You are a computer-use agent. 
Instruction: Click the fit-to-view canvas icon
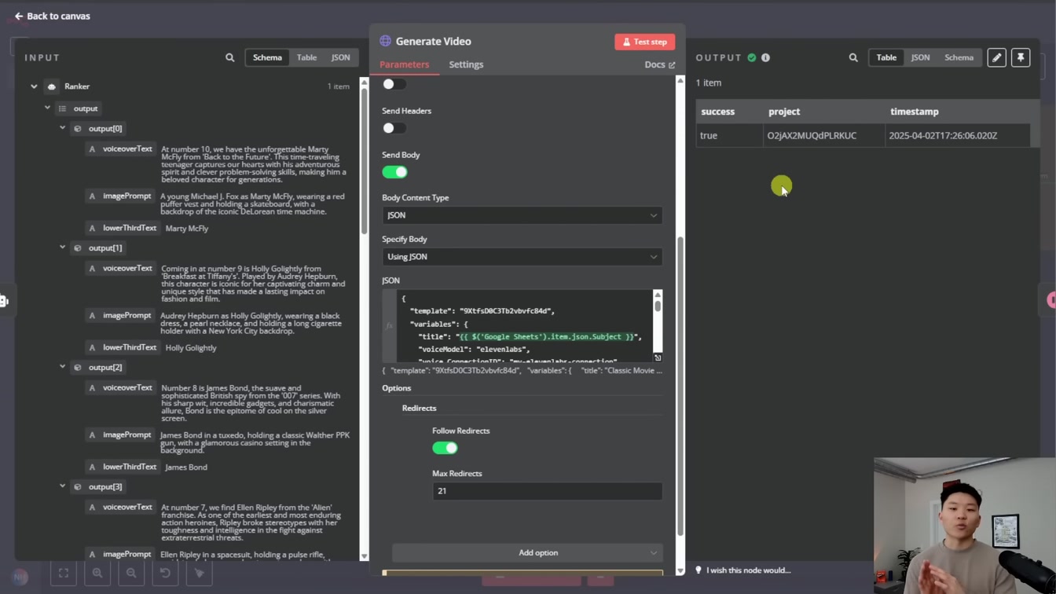coord(64,574)
